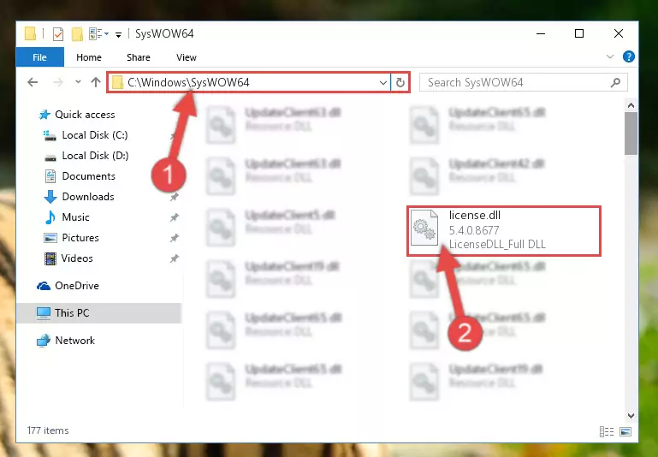Viewport: 658px width, 457px height.
Task: Switch to Large icons view in status bar
Action: coord(625,431)
